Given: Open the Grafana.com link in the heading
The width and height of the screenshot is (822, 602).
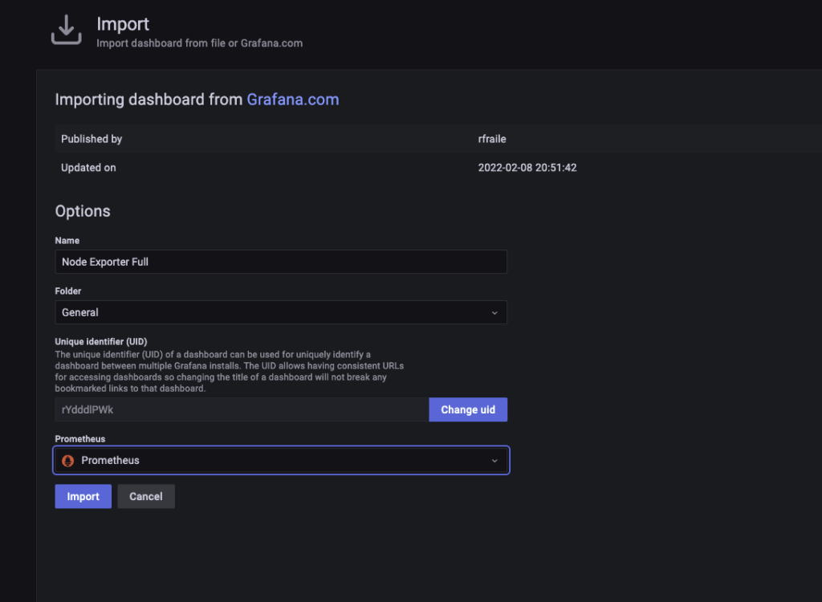Looking at the screenshot, I should click(292, 99).
